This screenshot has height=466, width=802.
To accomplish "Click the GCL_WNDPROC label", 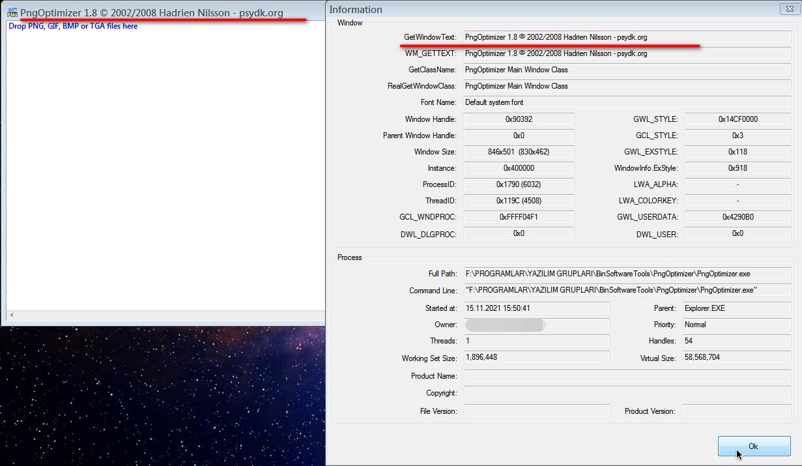I will click(428, 217).
